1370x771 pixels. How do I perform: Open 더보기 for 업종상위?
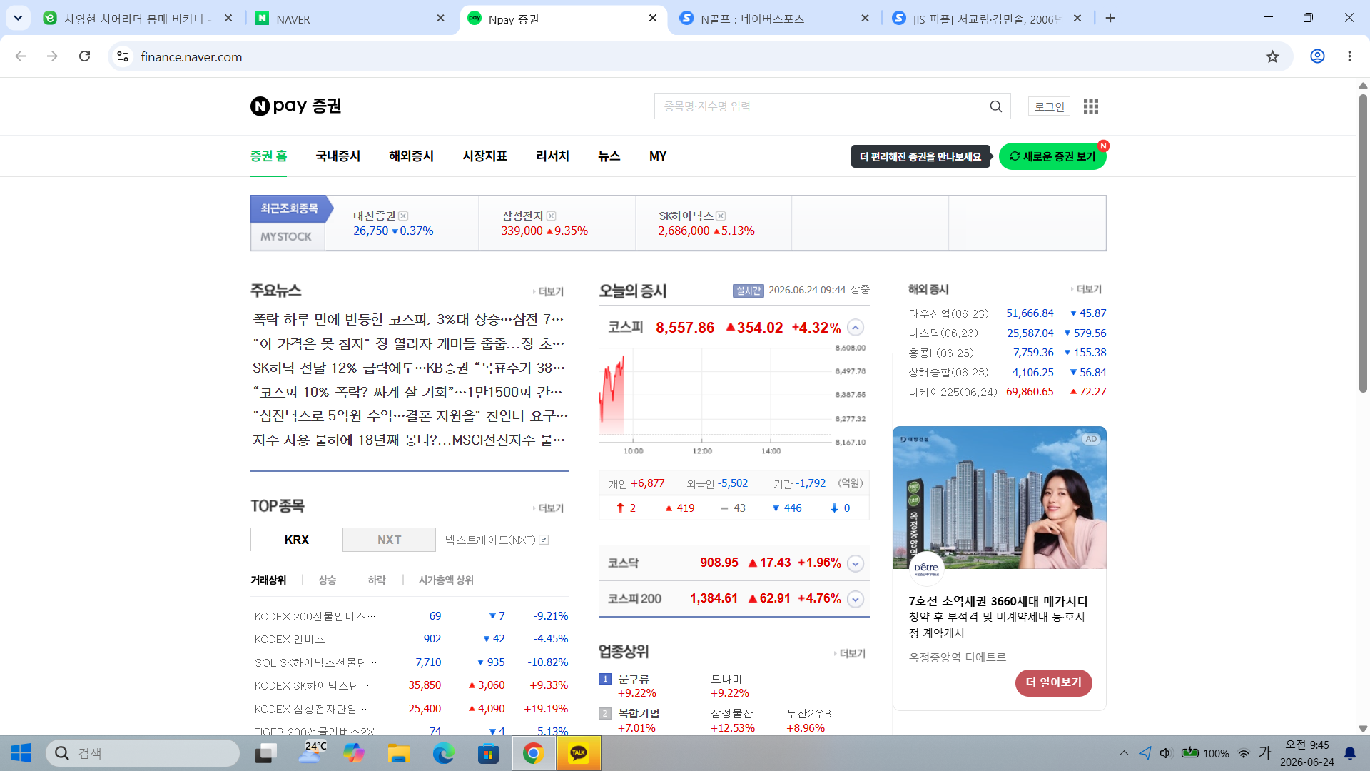point(850,653)
